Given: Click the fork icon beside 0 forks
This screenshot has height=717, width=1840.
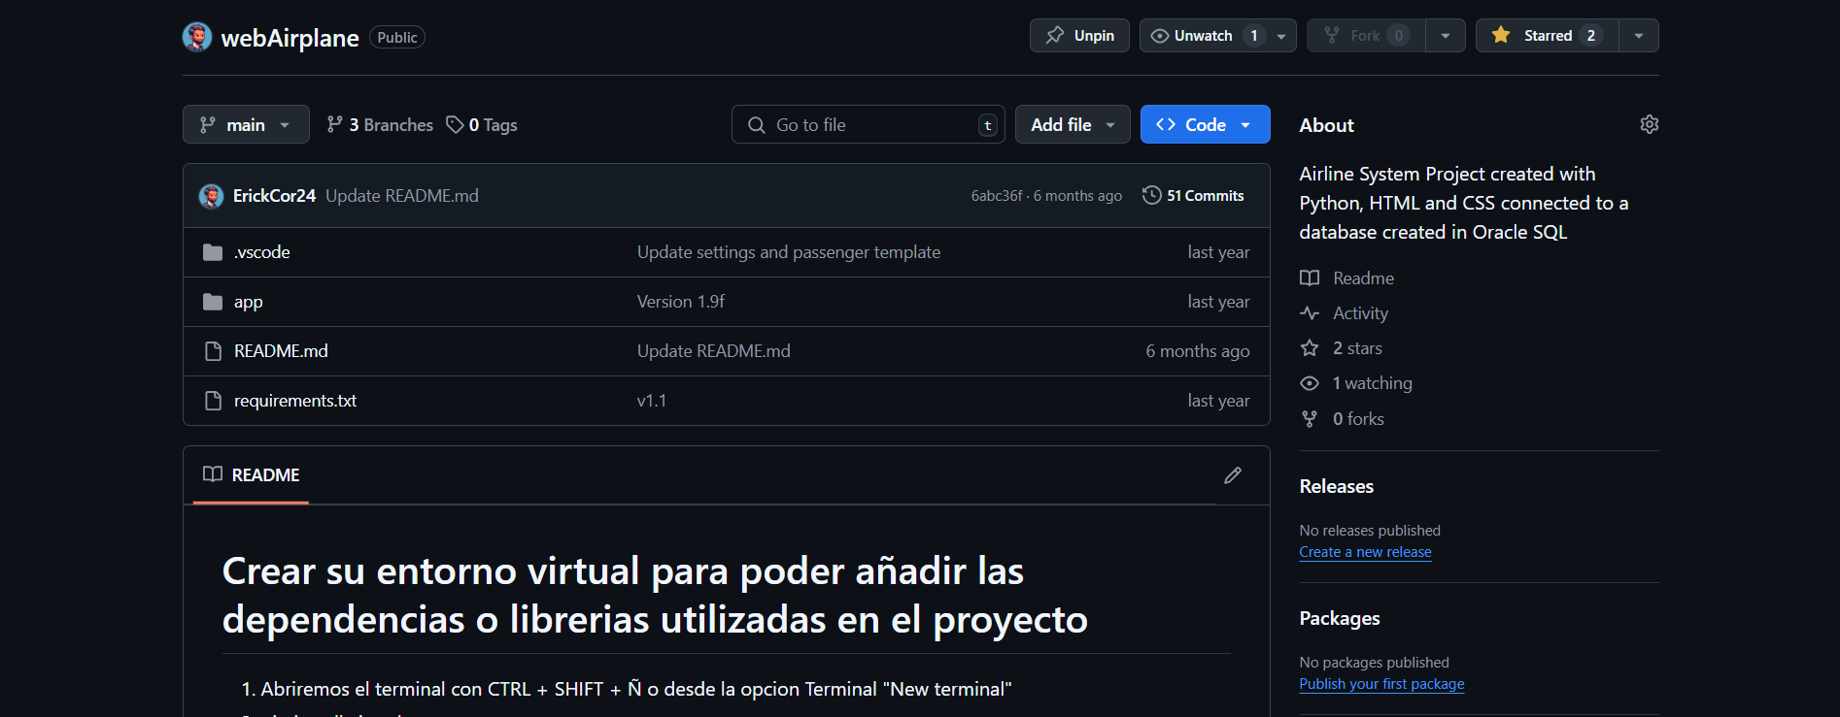Looking at the screenshot, I should tap(1310, 419).
